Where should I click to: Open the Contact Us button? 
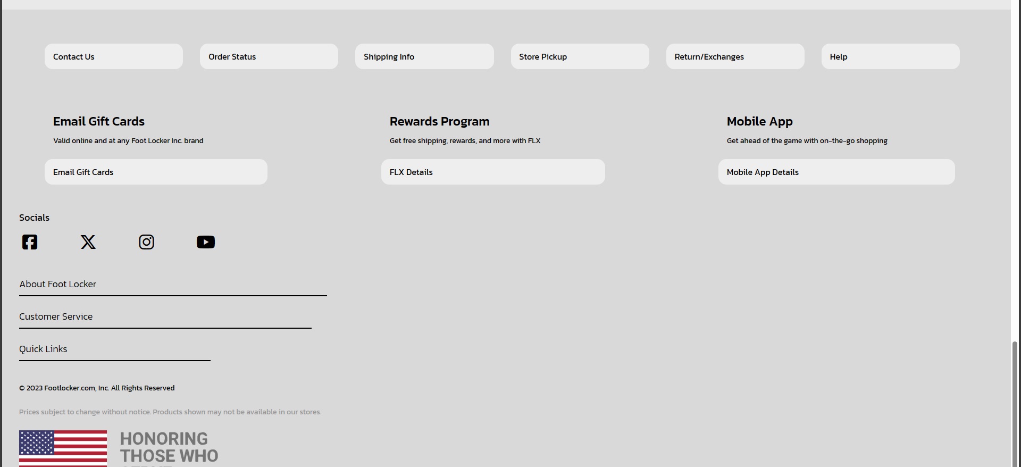pyautogui.click(x=113, y=56)
